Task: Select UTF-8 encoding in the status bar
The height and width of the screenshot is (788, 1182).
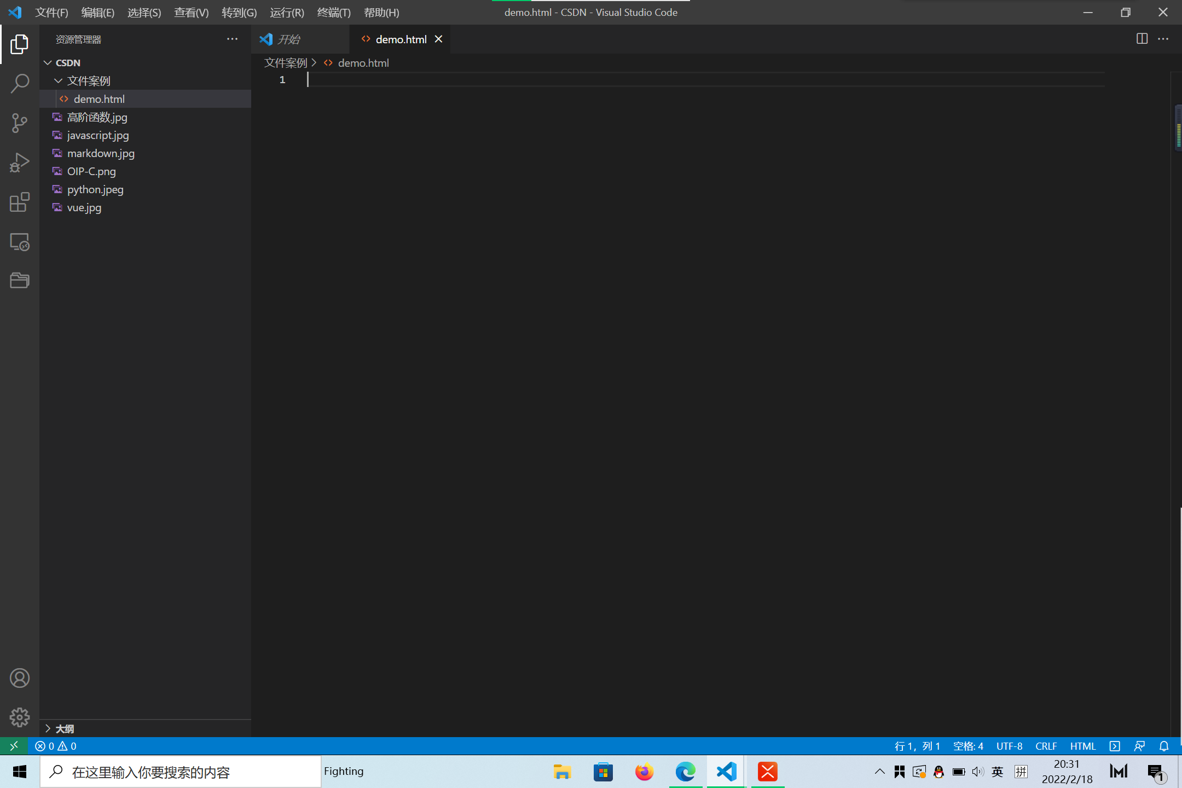Action: [x=1009, y=746]
